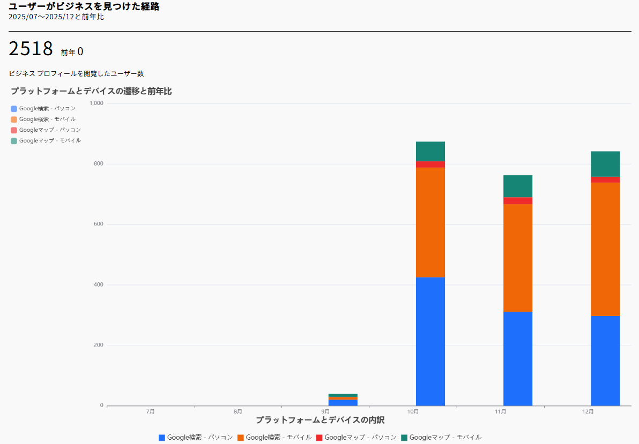Screen dimensions: 639x444
Task: Toggle Googleマップ - パソコン label in faded upper legend
Action: 50,130
